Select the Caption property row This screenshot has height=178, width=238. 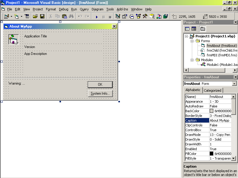tap(208, 120)
